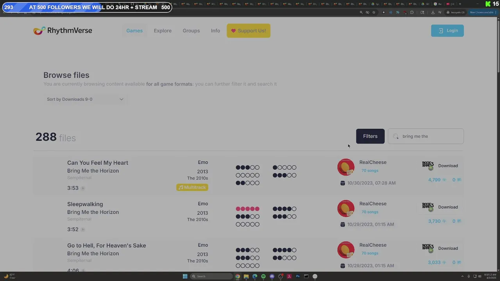Screen dimensions: 500x281
Task: Click Rock Band 3 icon on Sleepwalking row
Action: click(428, 207)
